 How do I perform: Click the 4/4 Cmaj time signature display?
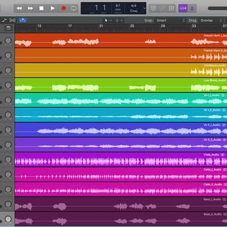(134, 9)
